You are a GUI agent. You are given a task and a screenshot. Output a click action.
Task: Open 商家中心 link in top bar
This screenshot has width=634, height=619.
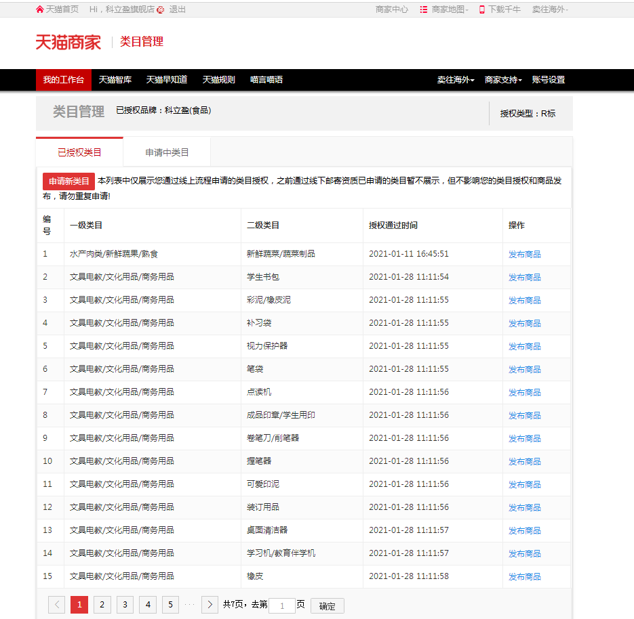392,9
